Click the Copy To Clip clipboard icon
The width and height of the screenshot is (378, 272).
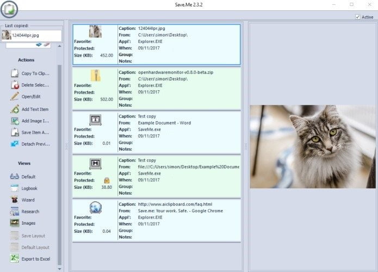[x=15, y=73]
